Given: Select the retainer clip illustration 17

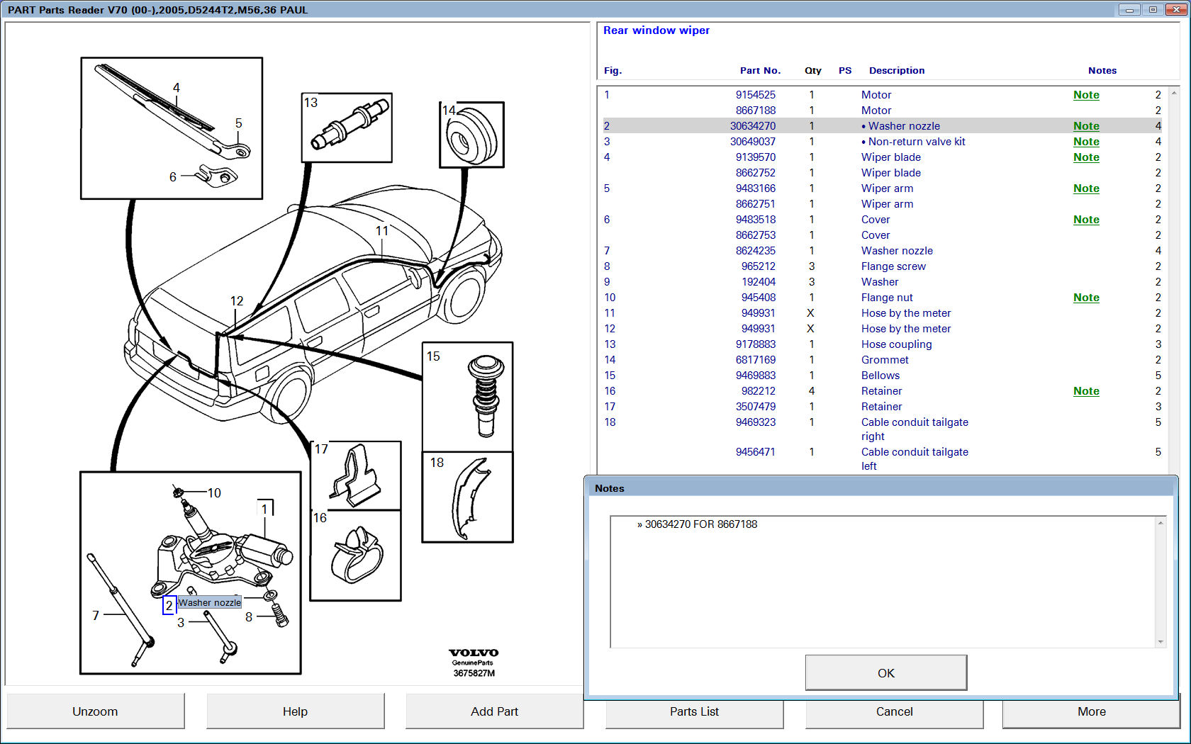Looking at the screenshot, I should pos(357,476).
